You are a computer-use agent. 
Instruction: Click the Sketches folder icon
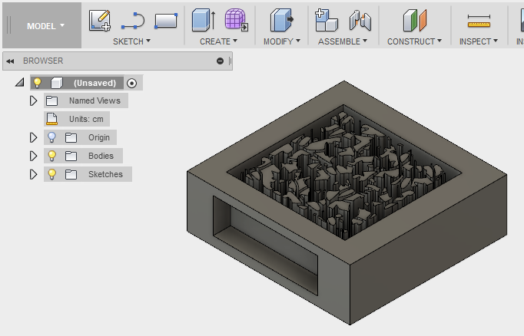click(x=71, y=174)
